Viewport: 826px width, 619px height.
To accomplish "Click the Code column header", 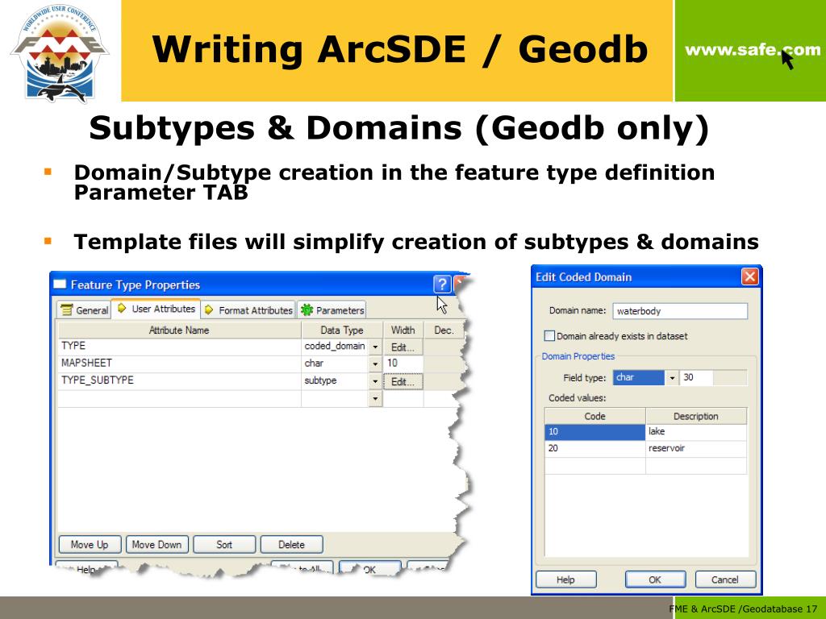I will coord(594,416).
